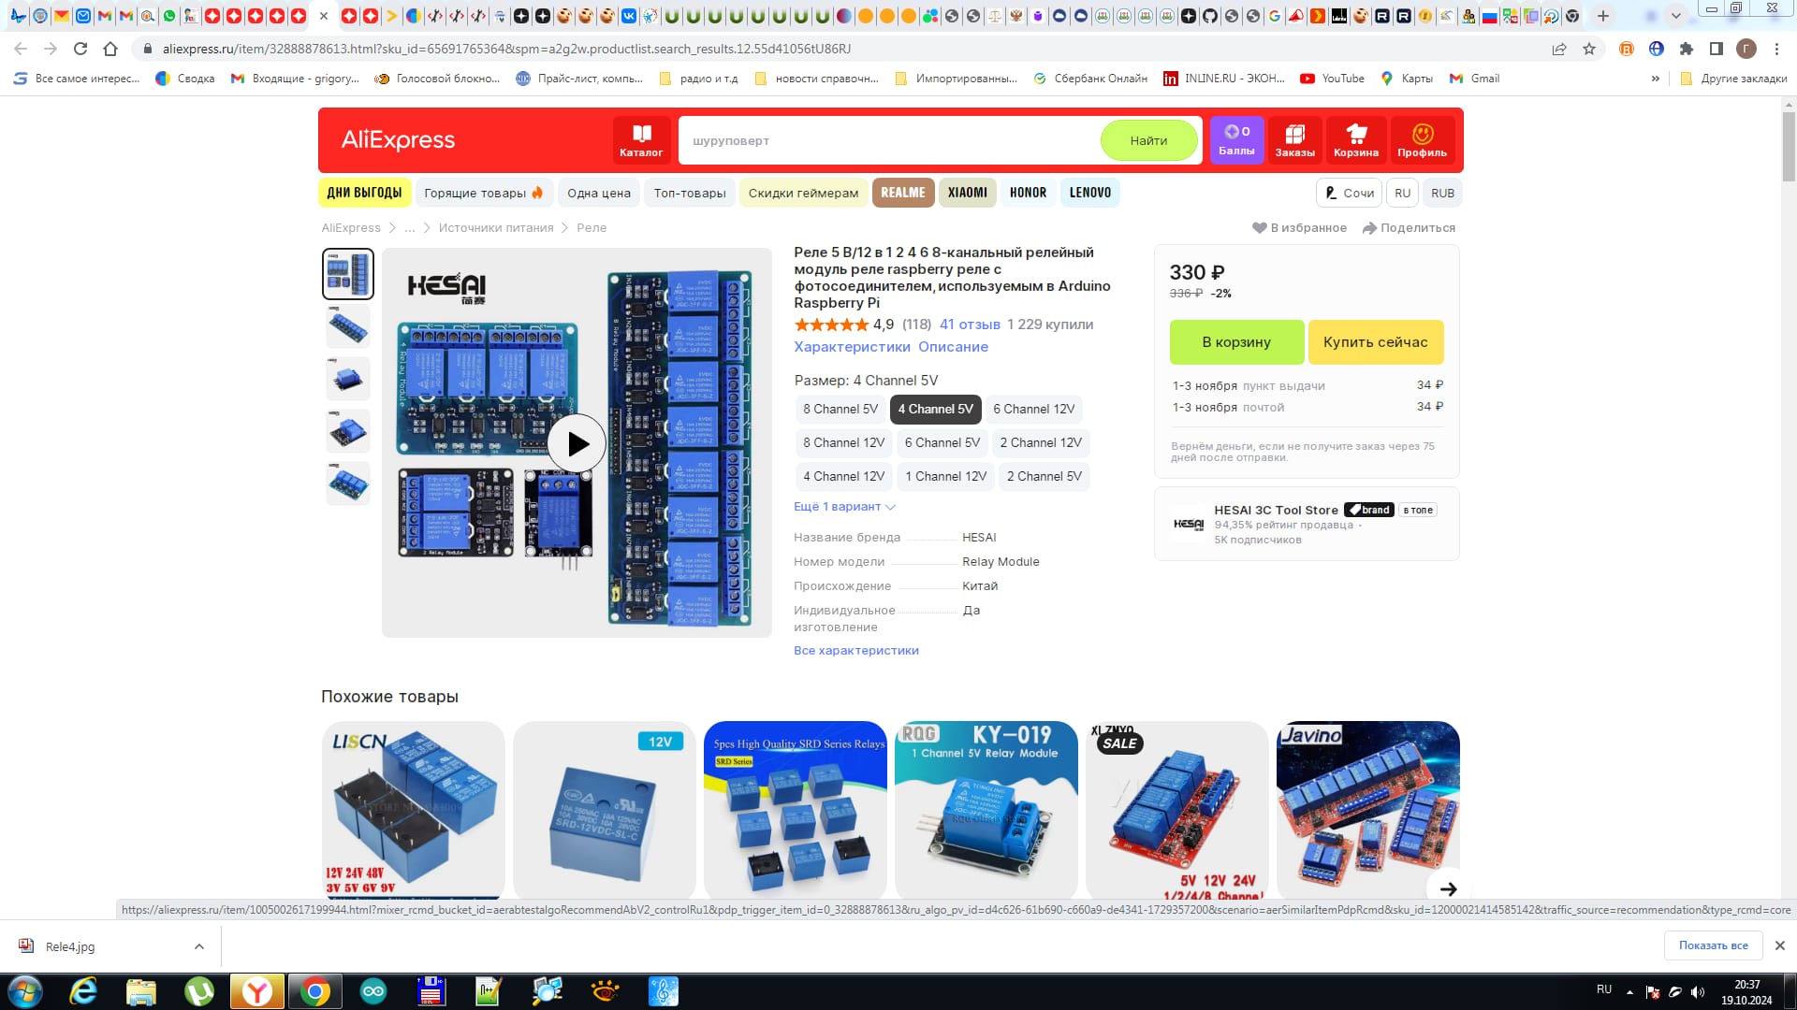
Task: Choose the 2 Channel 5V variant
Action: (x=1044, y=476)
